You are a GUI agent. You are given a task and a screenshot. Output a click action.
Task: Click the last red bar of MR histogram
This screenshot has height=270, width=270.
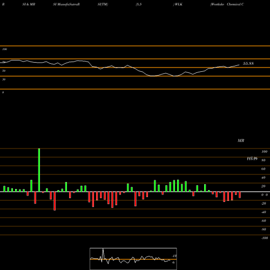click(x=240, y=195)
